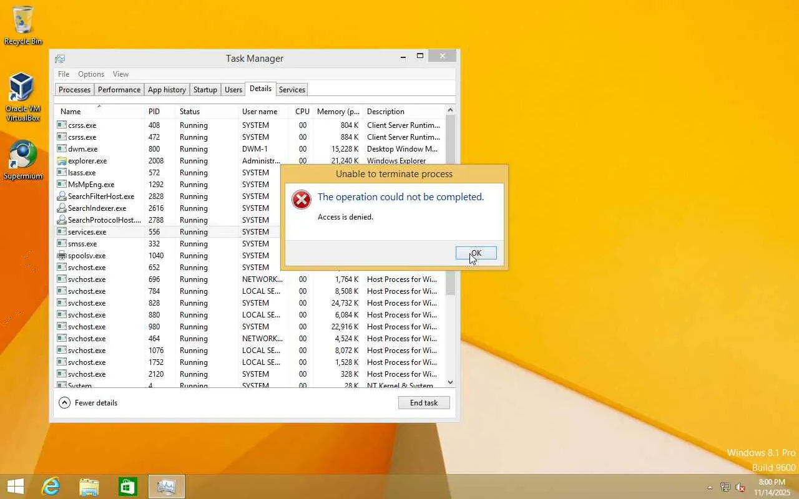The height and width of the screenshot is (499, 799).
Task: Select the PID cell "472"
Action: (x=154, y=137)
